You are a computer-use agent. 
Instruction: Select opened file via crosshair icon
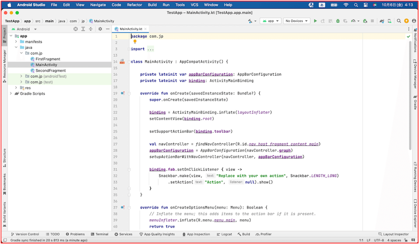point(76,29)
